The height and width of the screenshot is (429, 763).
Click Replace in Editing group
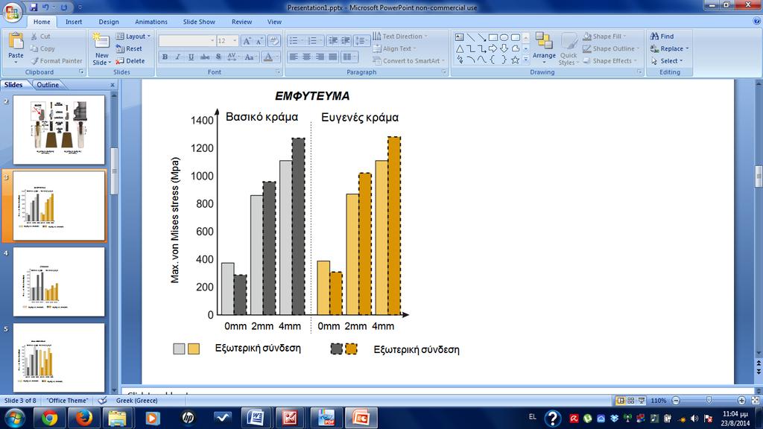(x=670, y=48)
